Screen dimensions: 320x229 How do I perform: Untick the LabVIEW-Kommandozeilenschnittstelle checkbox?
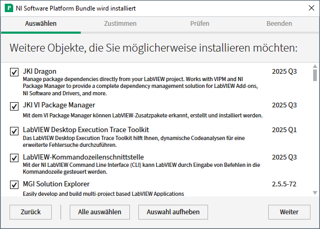coord(14,158)
